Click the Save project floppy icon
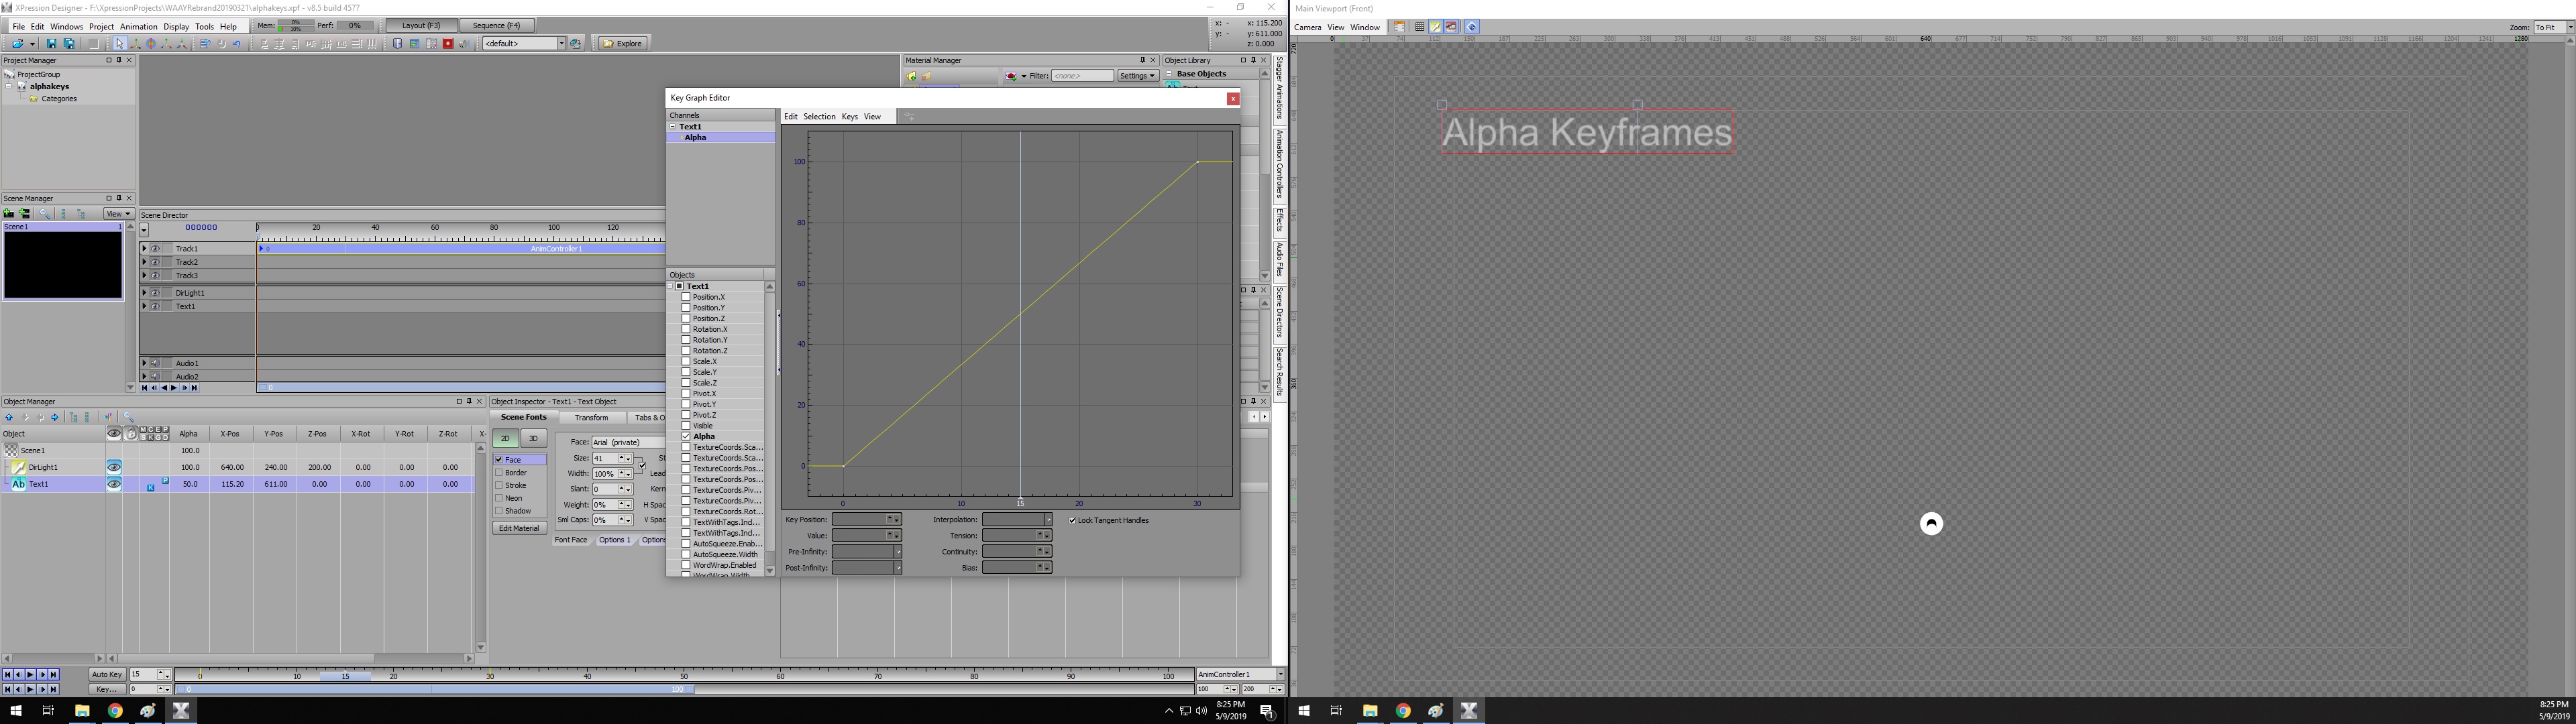 pos(52,44)
